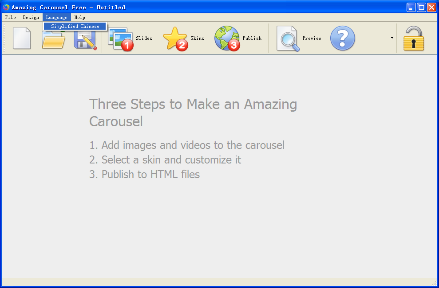The height and width of the screenshot is (288, 439).
Task: Open the Design menu
Action: tap(31, 17)
